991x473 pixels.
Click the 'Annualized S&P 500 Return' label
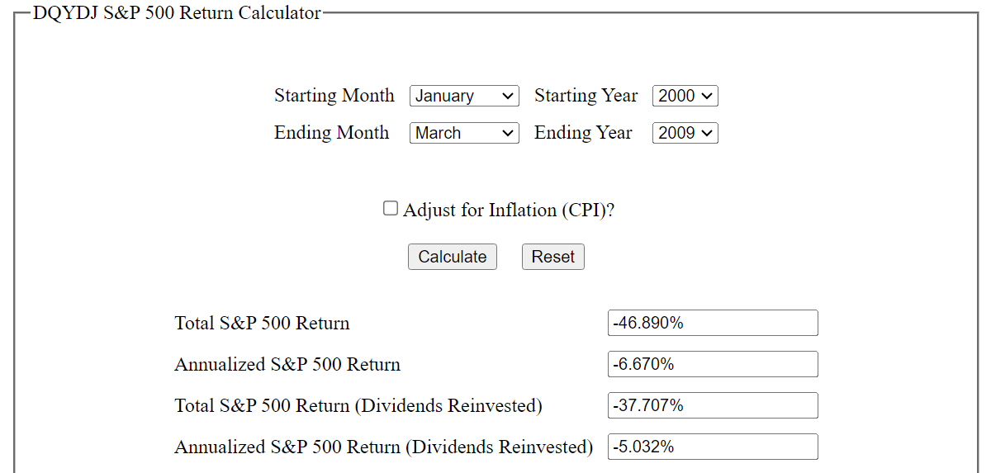tap(287, 364)
